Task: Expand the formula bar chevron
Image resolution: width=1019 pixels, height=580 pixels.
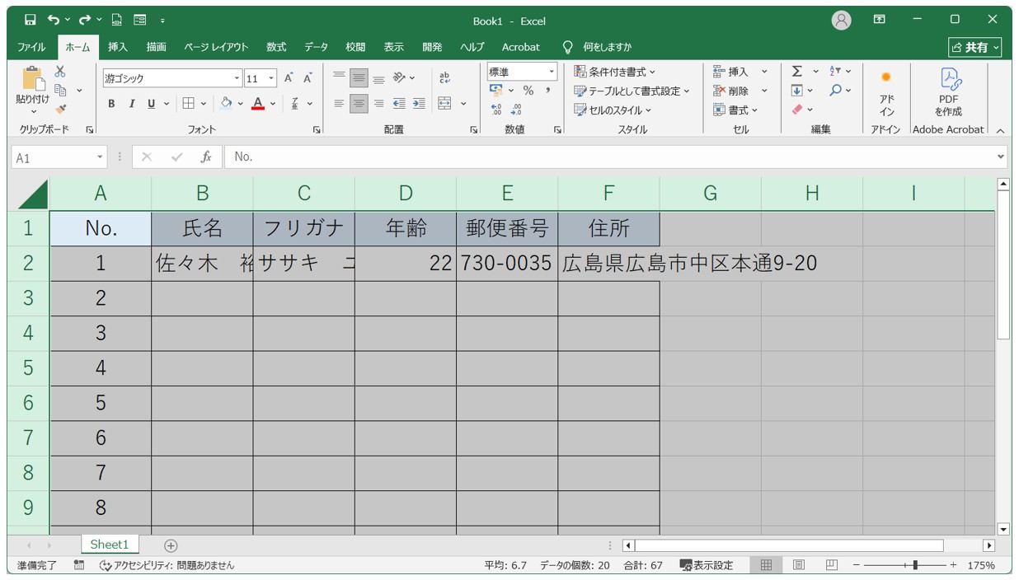Action: 1001,157
